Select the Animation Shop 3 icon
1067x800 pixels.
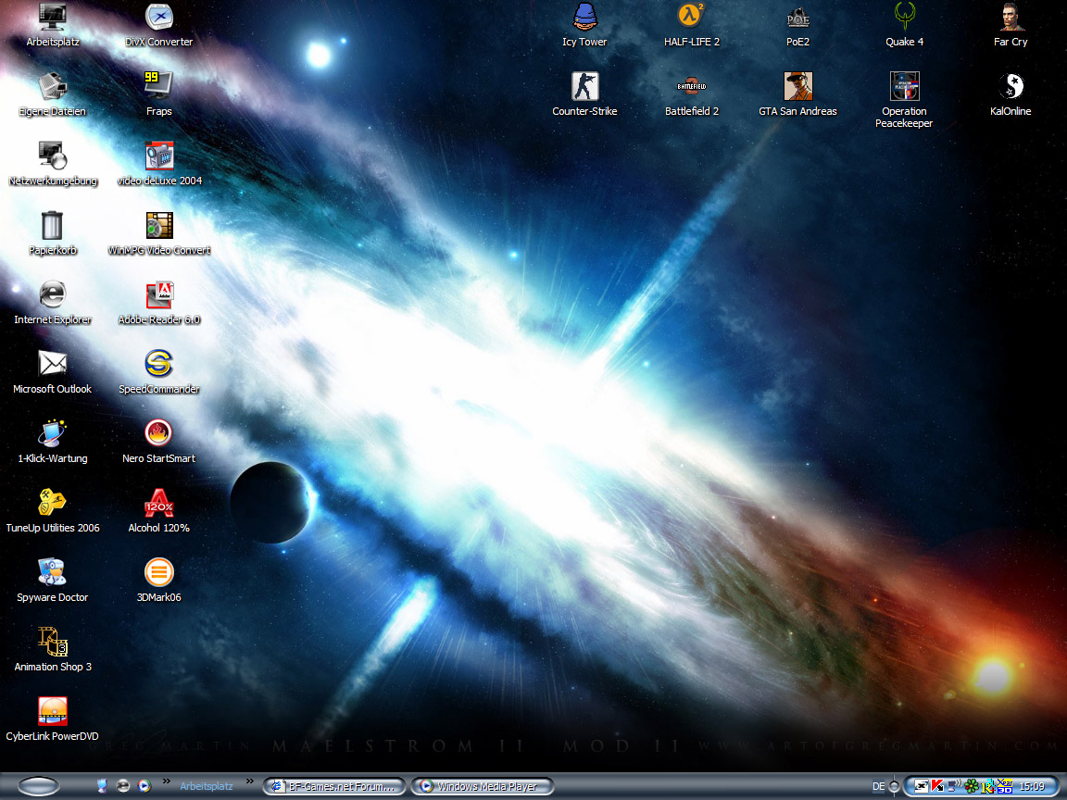tap(53, 649)
